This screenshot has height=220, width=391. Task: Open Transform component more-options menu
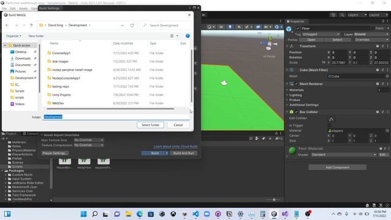pyautogui.click(x=387, y=46)
